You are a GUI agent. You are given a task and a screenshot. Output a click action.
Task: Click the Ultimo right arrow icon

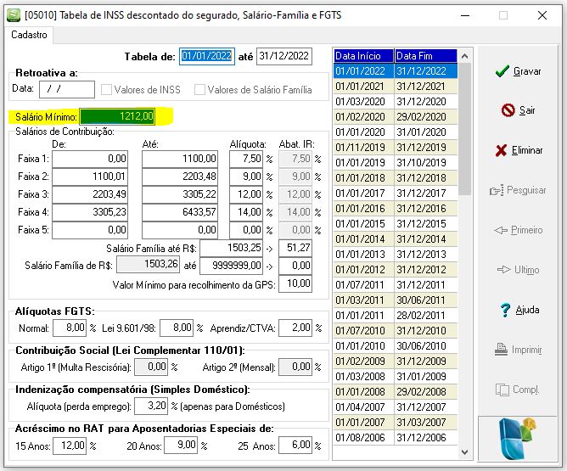(503, 270)
